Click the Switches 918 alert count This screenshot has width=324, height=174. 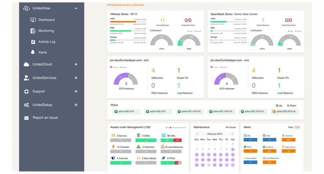[x=270, y=151]
